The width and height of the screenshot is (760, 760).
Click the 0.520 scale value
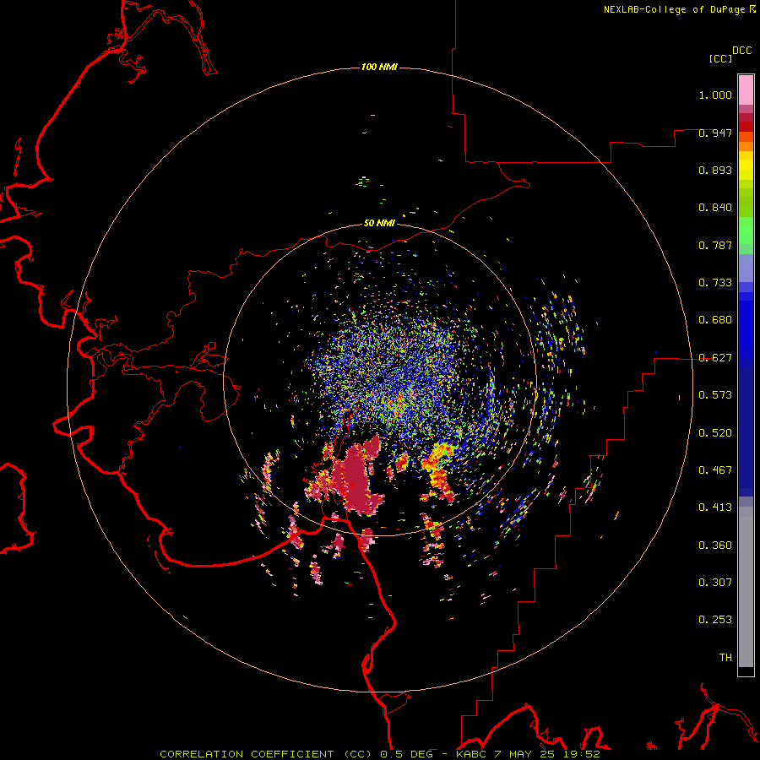tap(715, 433)
